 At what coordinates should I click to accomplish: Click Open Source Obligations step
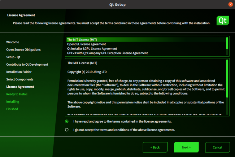24,50
